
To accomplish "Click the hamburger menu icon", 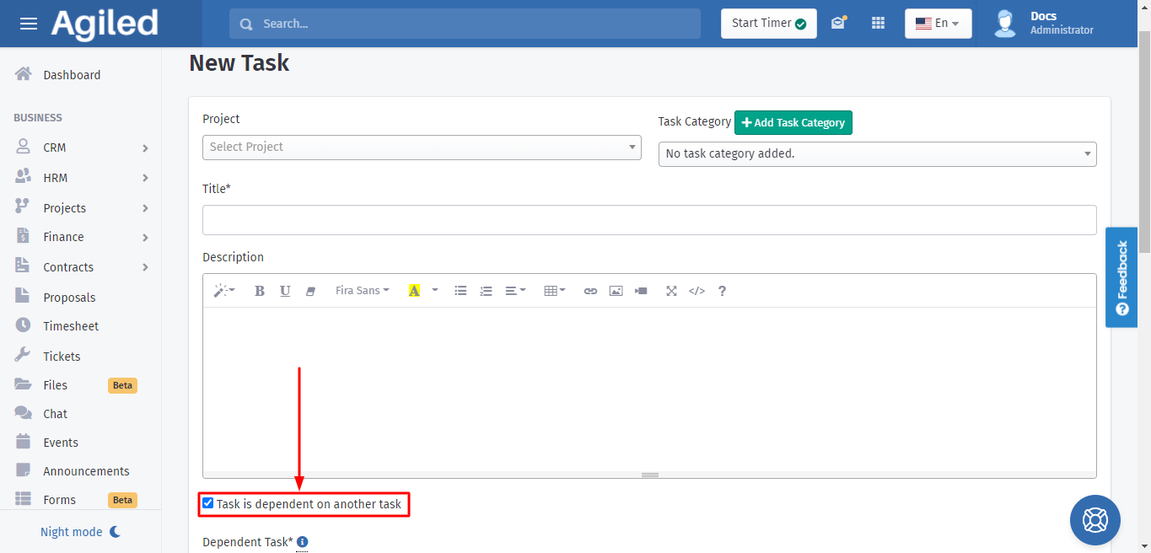I will pyautogui.click(x=29, y=24).
